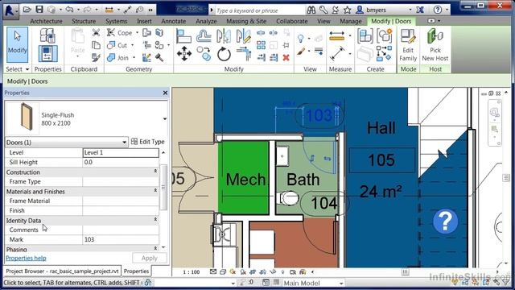Viewport: 515px width, 290px height.
Task: Open the Manage ribbon tab
Action: pos(351,21)
